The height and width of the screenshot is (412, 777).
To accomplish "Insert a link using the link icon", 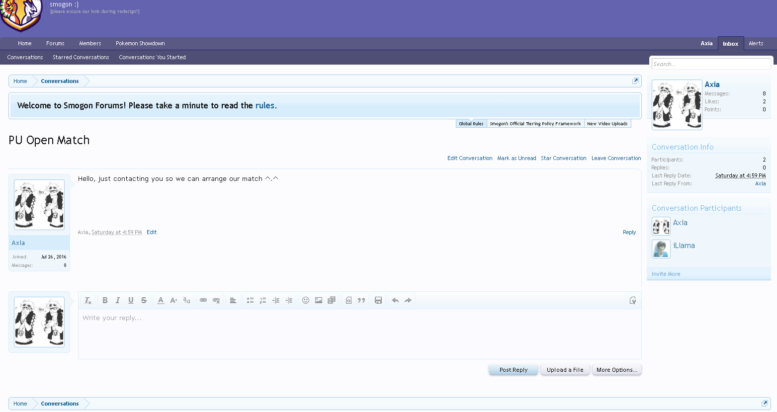I will 203,300.
